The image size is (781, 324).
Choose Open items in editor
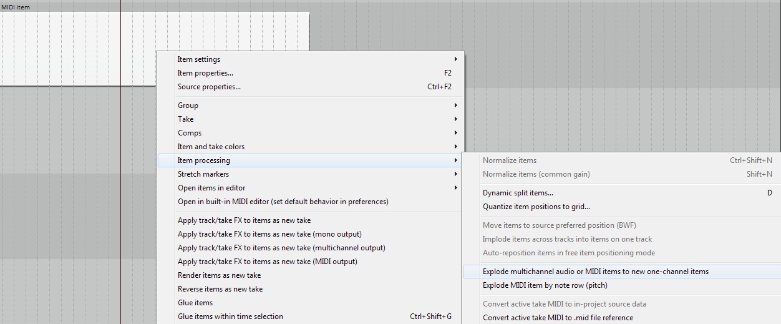coord(310,188)
